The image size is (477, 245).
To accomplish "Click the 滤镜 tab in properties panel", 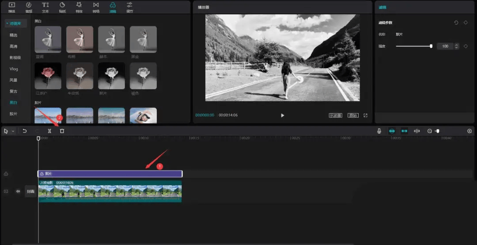I will 382,7.
